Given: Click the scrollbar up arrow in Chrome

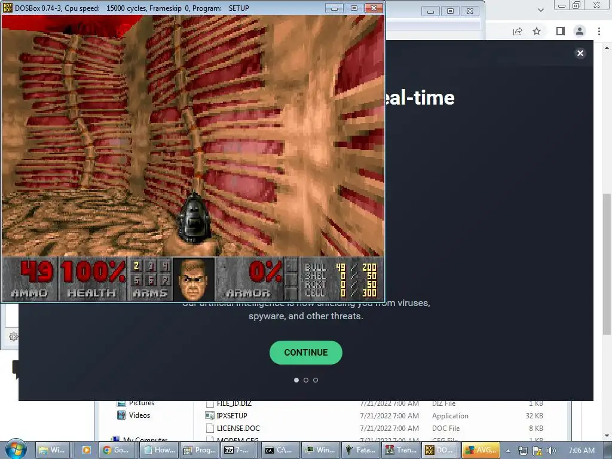Looking at the screenshot, I should (x=607, y=48).
